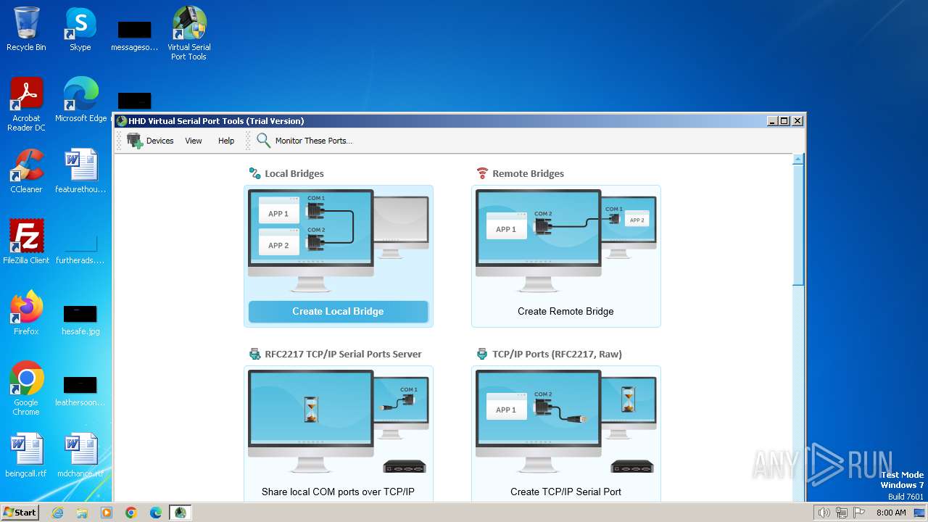Image resolution: width=928 pixels, height=522 pixels.
Task: Open the Help menu
Action: 226,141
